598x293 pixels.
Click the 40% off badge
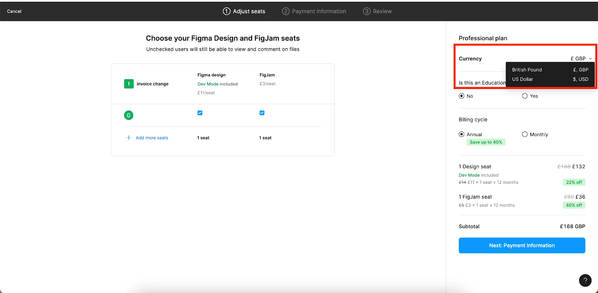[x=574, y=205]
